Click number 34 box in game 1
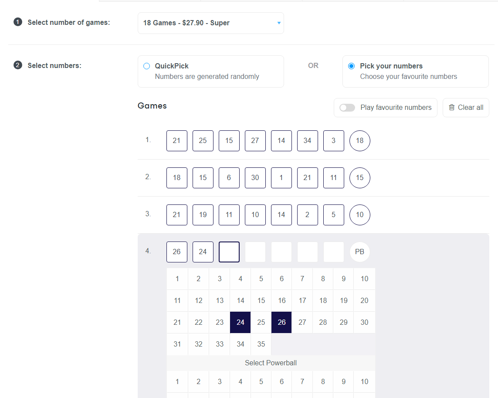Image resolution: width=498 pixels, height=398 pixels. tap(308, 140)
